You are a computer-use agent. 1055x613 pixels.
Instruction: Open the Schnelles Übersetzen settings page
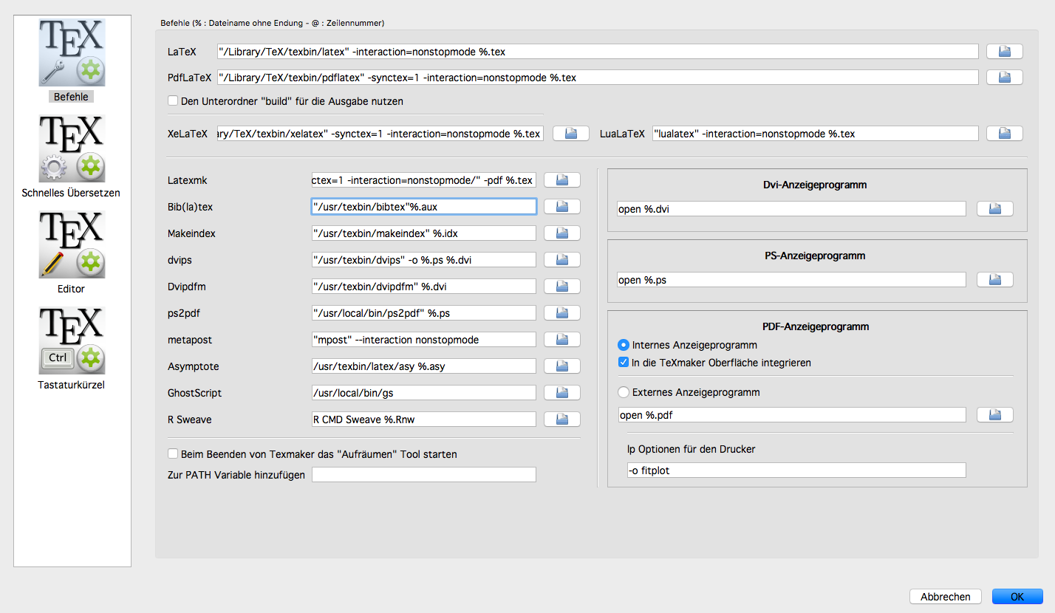(72, 157)
